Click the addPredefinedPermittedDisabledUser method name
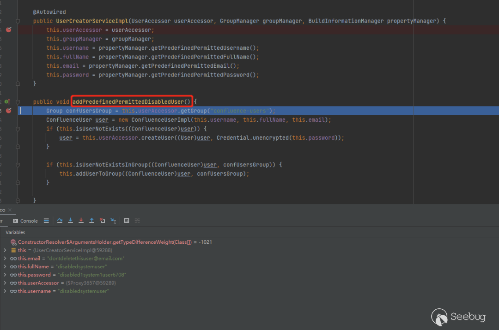The height and width of the screenshot is (330, 499). 131,101
